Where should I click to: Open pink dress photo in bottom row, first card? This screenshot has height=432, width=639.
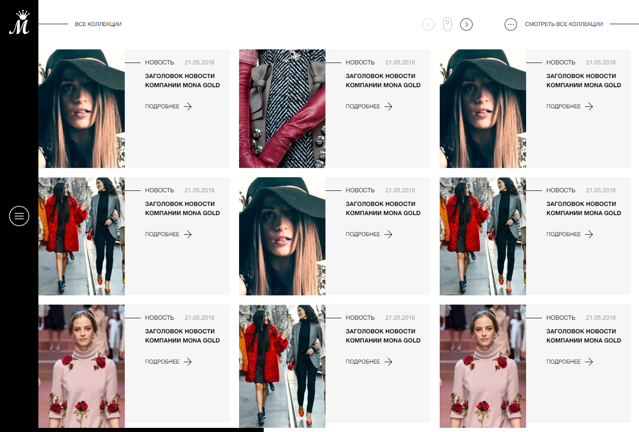point(81,366)
